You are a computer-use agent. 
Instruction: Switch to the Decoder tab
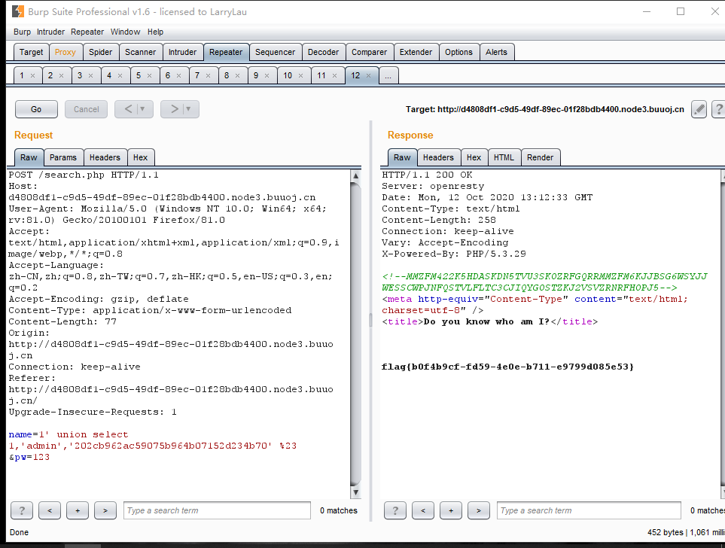click(323, 52)
